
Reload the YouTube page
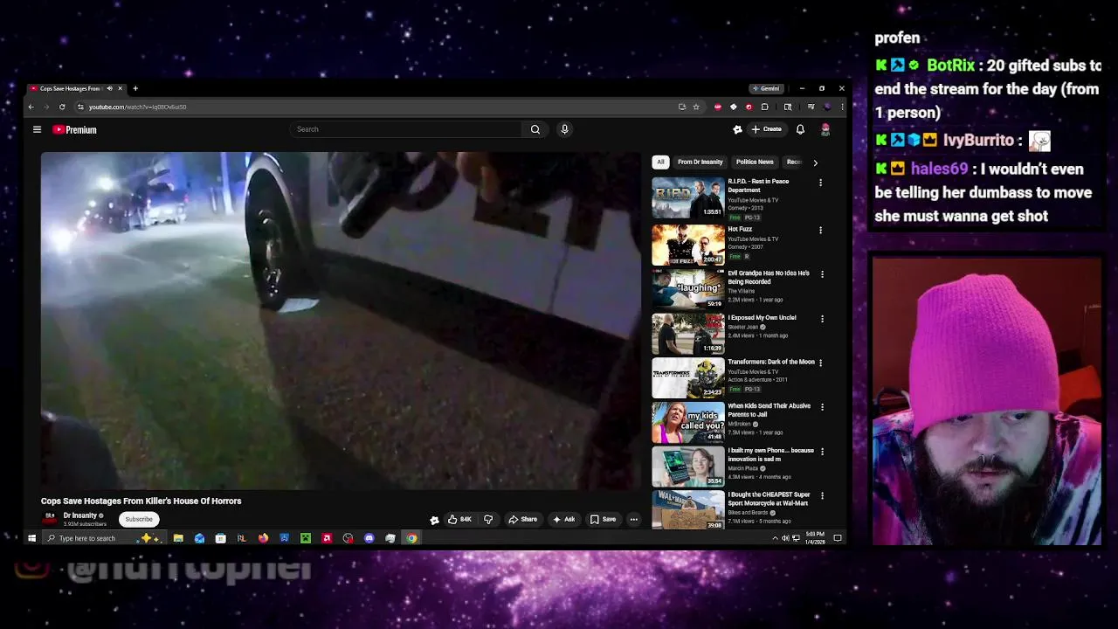click(x=62, y=107)
